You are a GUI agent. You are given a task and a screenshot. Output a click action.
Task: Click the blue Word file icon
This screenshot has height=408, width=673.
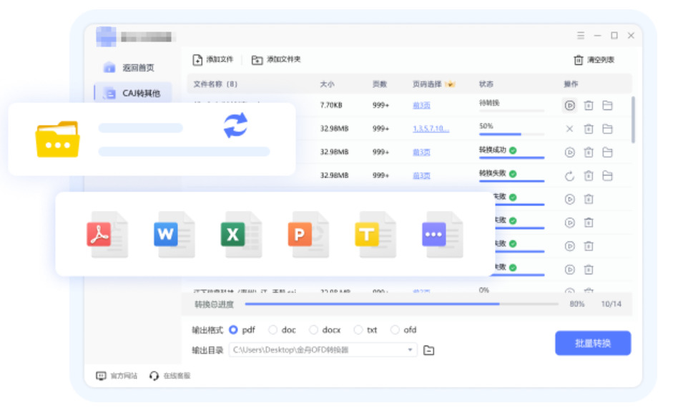point(175,235)
